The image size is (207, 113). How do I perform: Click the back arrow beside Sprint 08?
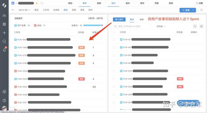pyautogui.click(x=13, y=10)
